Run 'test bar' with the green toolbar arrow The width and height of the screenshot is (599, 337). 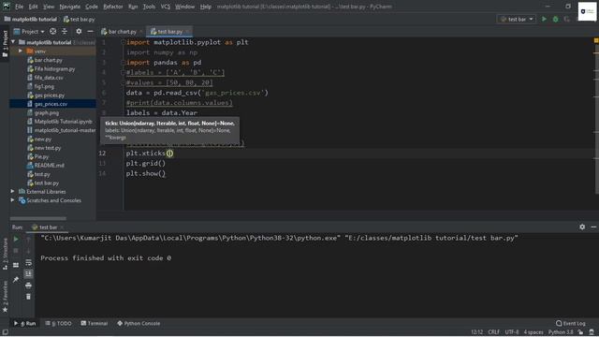coord(544,19)
